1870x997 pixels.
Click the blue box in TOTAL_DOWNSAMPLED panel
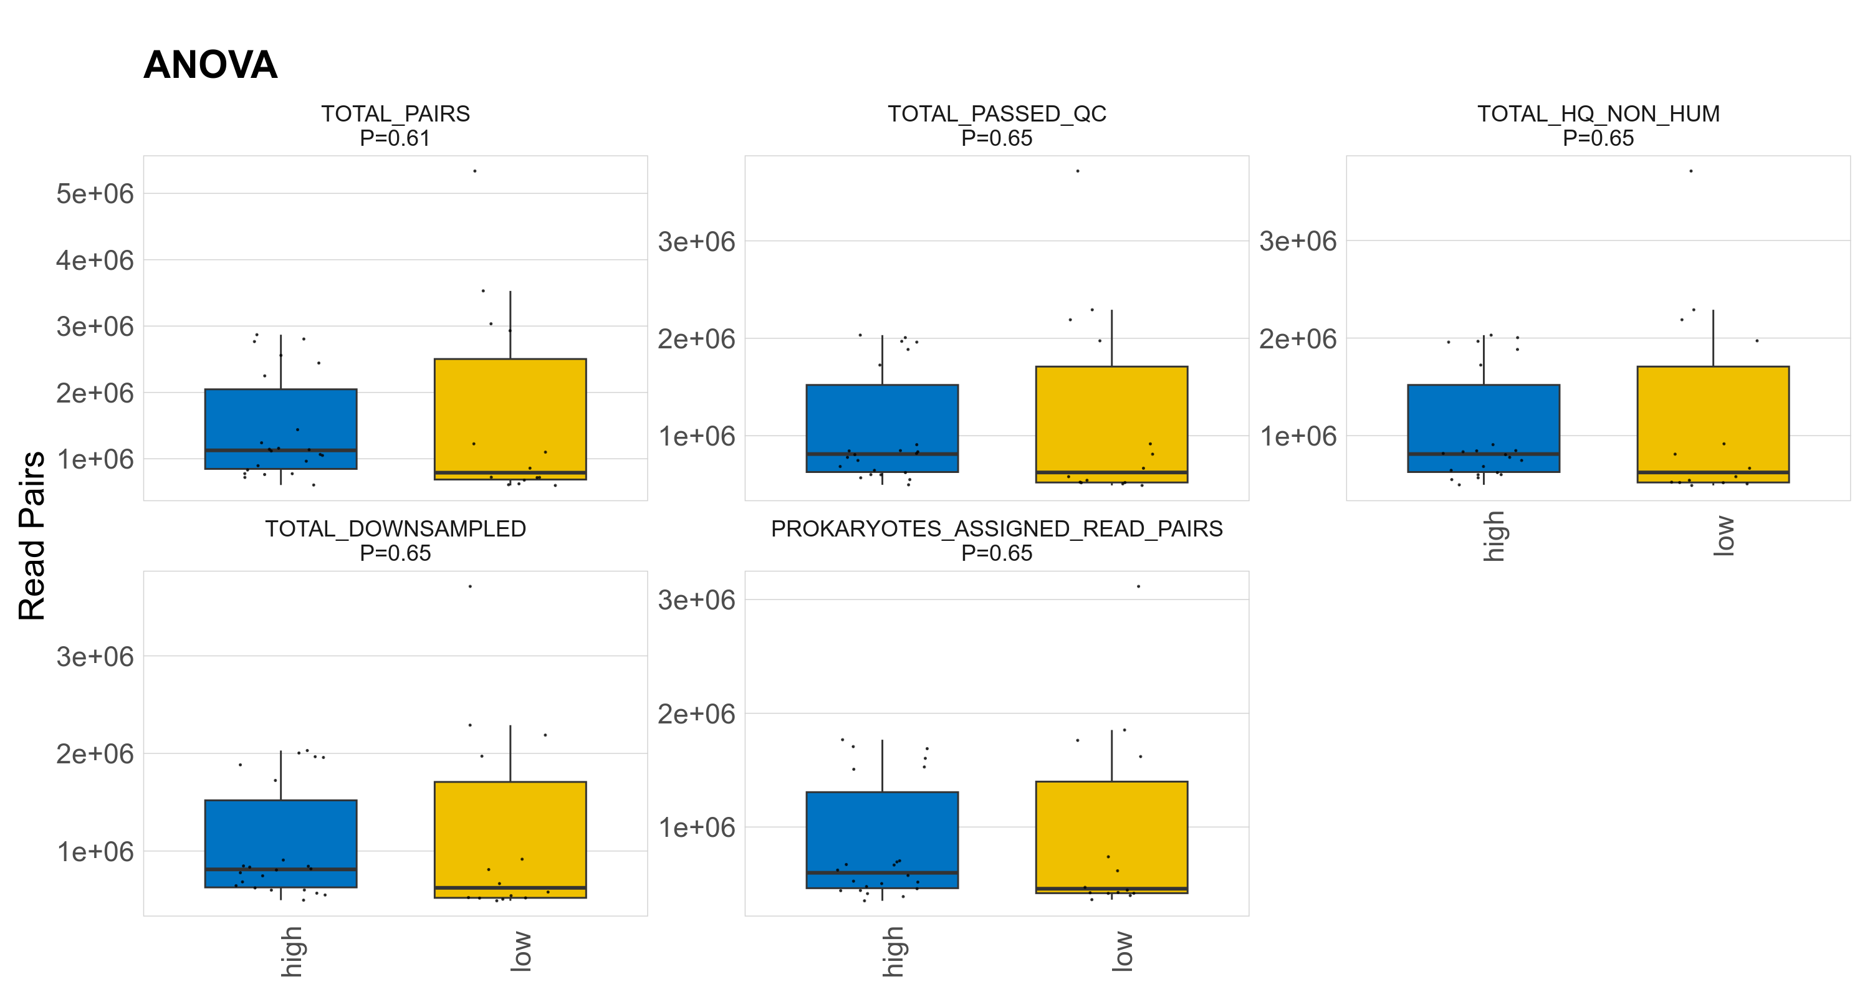[281, 834]
